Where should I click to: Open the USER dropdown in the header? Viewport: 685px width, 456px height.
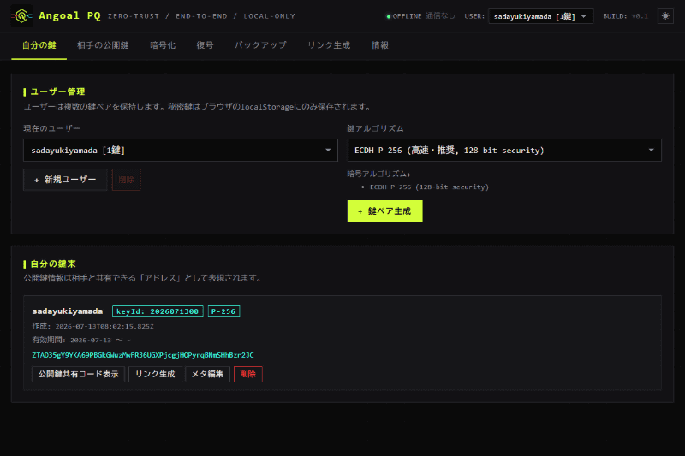(540, 16)
